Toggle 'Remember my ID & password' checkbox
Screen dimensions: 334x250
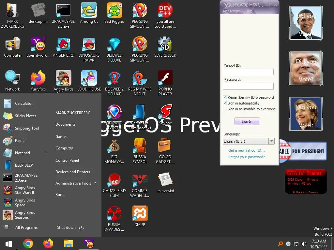pyautogui.click(x=225, y=97)
